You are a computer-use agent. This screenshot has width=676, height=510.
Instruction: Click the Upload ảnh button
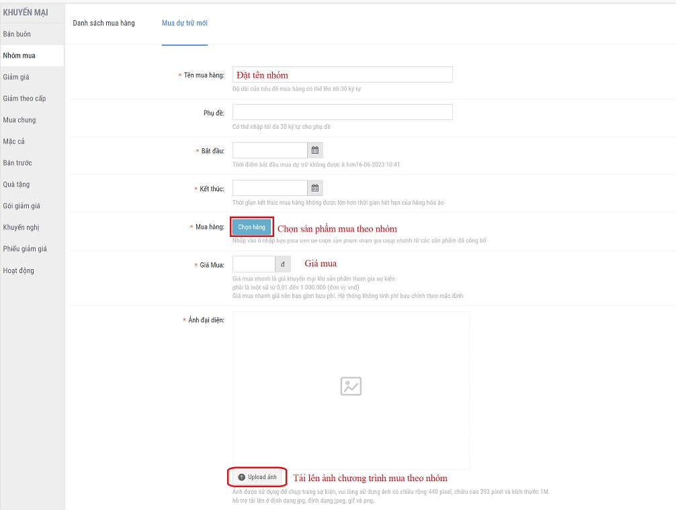click(x=257, y=477)
